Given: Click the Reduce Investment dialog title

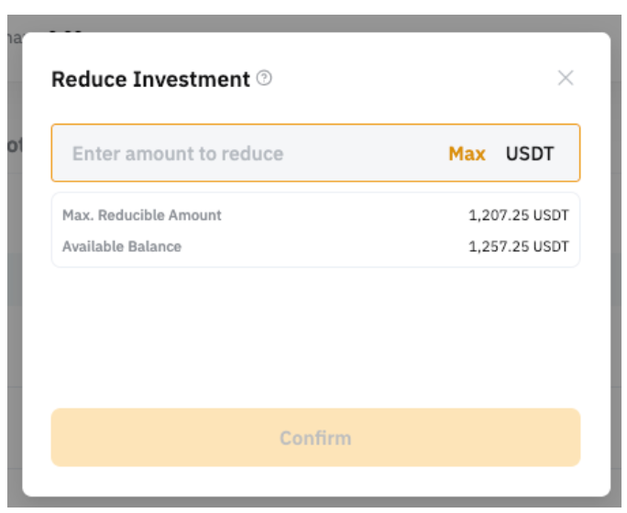Looking at the screenshot, I should pos(150,79).
